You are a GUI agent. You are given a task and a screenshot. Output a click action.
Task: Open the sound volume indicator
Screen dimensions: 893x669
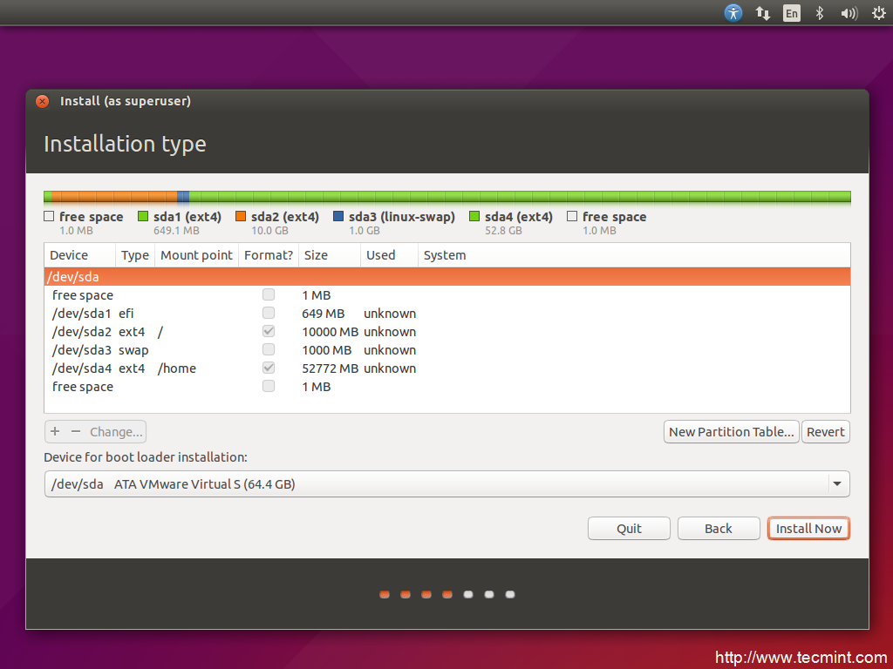[x=849, y=13]
